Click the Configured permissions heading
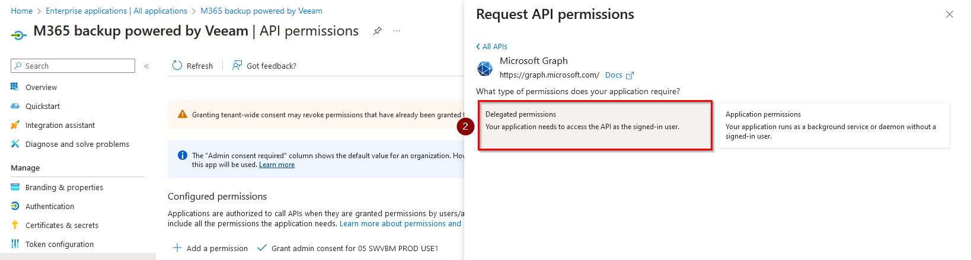This screenshot has width=971, height=260. (x=218, y=196)
